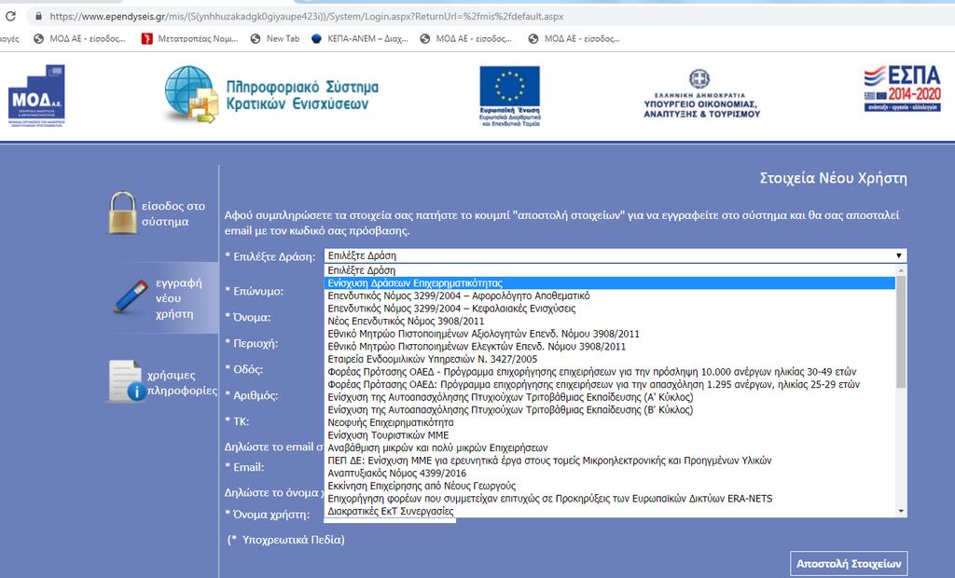955x578 pixels.
Task: Select Αναπτυξιακός Νόμος 4399/2016 option
Action: pos(610,474)
